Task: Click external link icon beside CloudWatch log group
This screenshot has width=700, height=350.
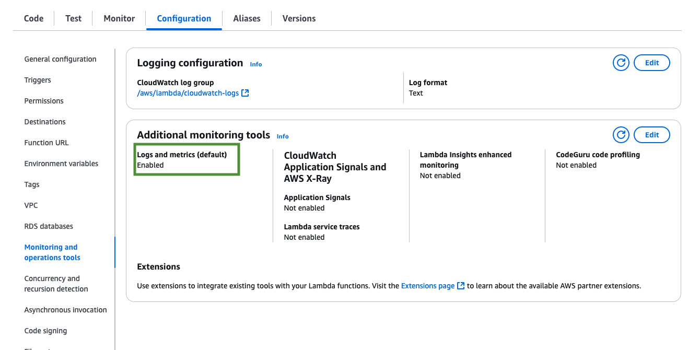Action: [245, 93]
